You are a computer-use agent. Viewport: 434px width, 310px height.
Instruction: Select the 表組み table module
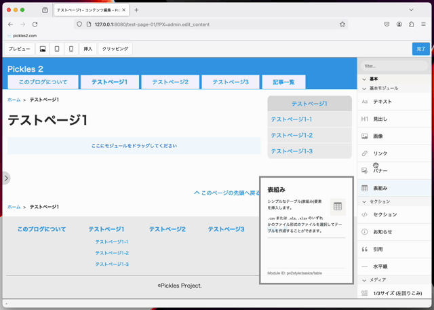click(x=380, y=188)
